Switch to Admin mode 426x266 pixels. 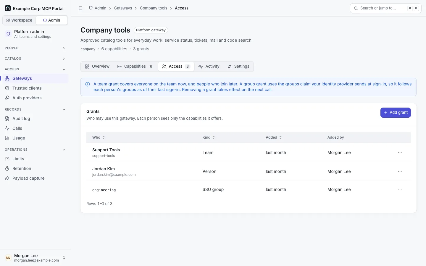click(51, 20)
